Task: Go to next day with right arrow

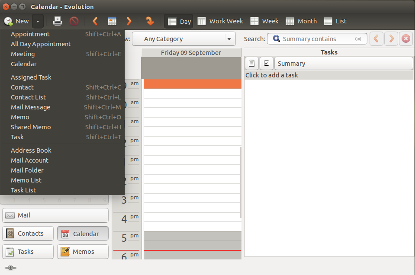Action: pyautogui.click(x=129, y=21)
